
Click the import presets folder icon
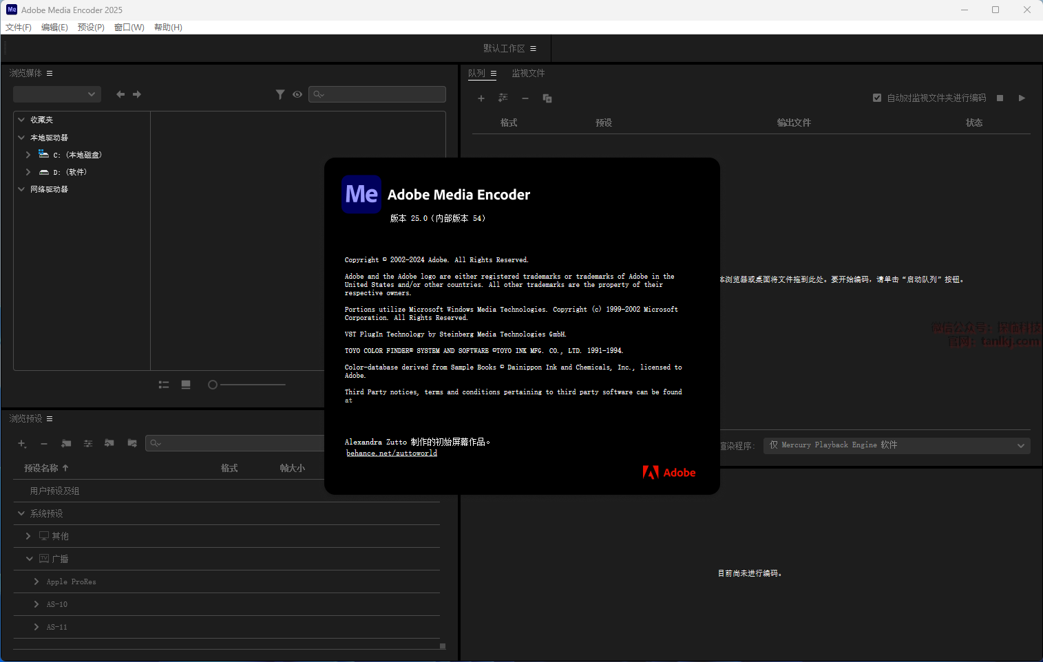[109, 444]
